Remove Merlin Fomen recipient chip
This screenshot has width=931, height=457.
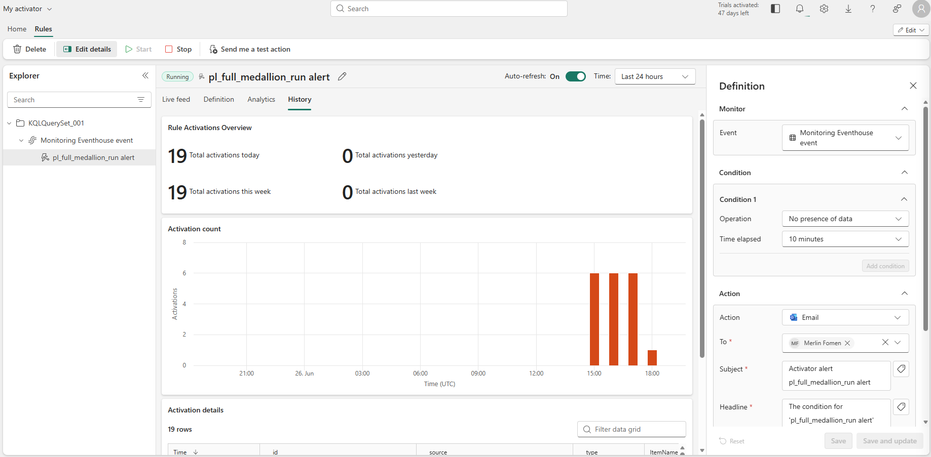pos(847,343)
